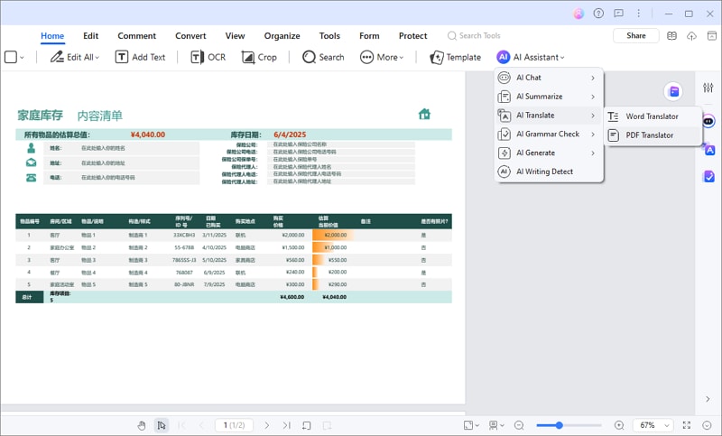722x436 pixels.
Task: Switch to the Edit tab
Action: [x=91, y=36]
